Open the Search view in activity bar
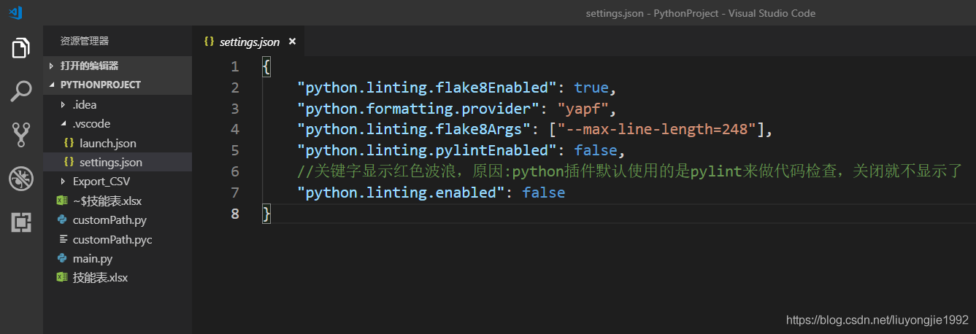 [21, 91]
